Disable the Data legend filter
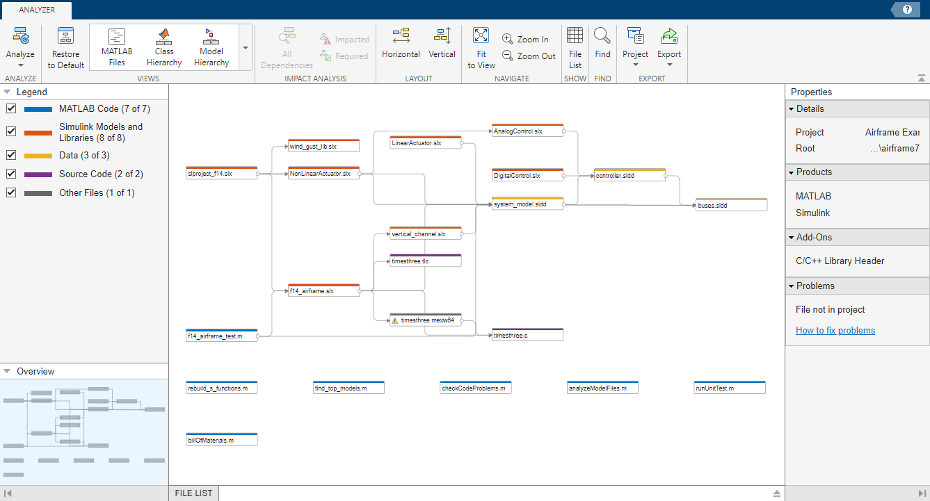 [x=9, y=155]
